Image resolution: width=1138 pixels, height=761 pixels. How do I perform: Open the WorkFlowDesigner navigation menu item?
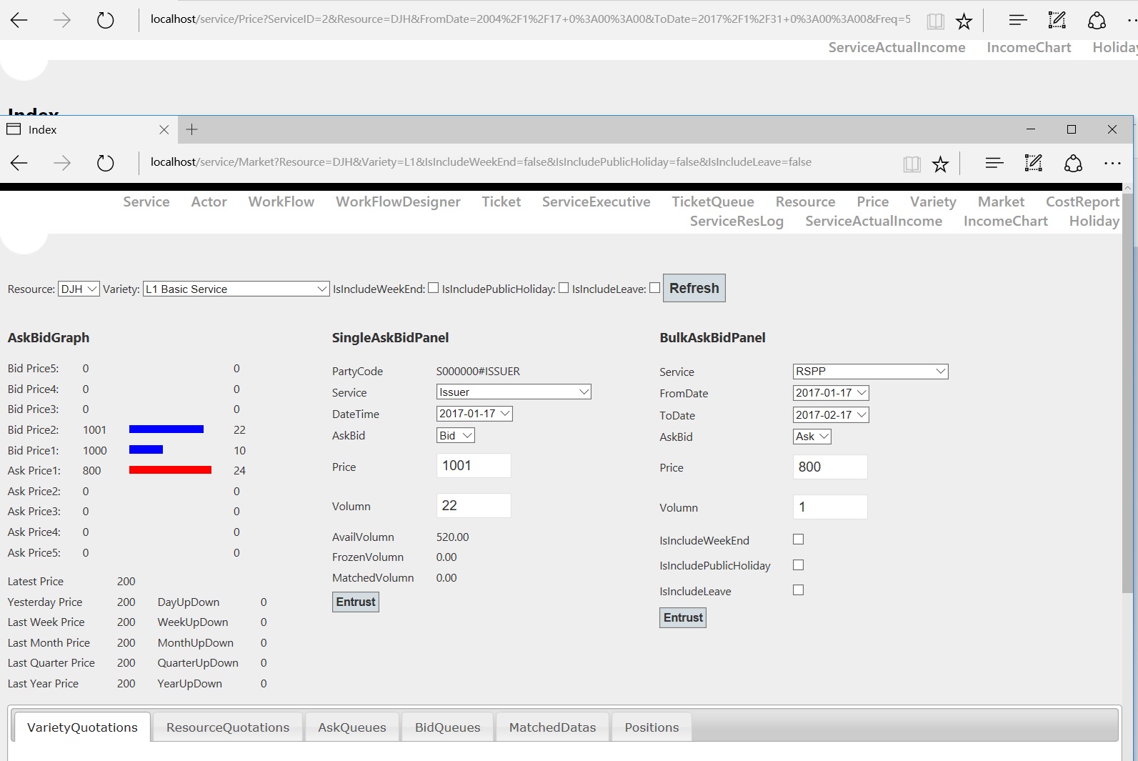pos(398,202)
